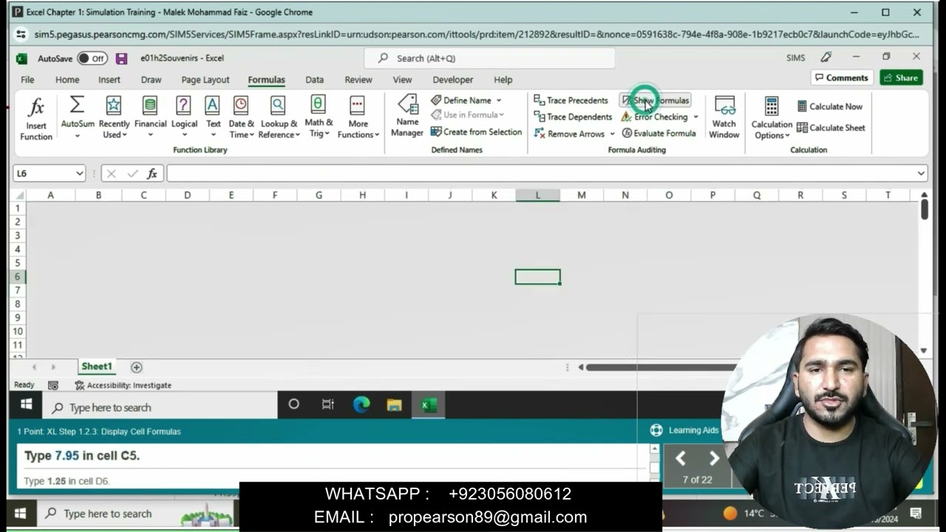Switch to the Page Layout tab
Screen dimensions: 946x532
pyautogui.click(x=205, y=80)
